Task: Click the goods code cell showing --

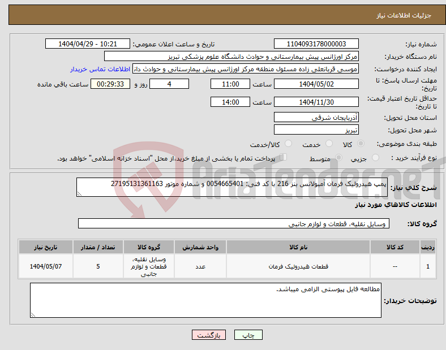Action: [x=395, y=266]
